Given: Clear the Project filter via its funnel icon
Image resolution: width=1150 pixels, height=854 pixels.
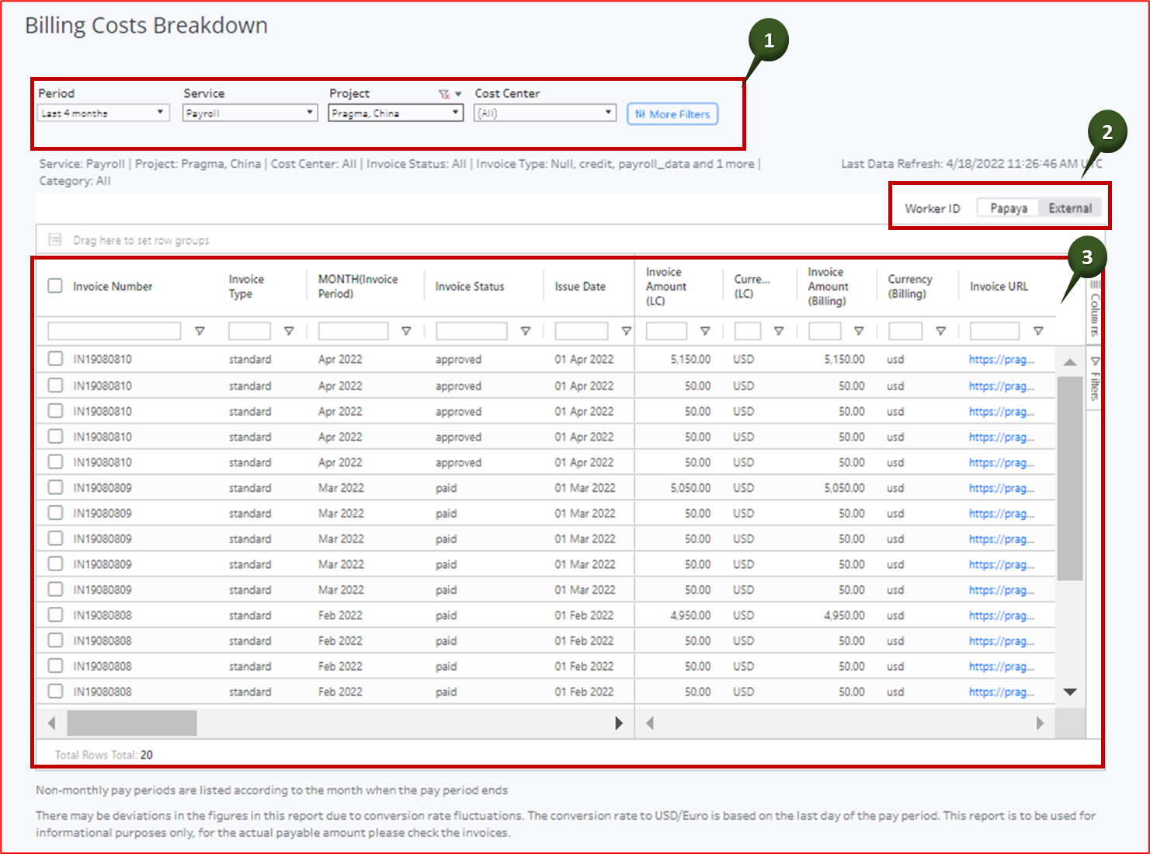Looking at the screenshot, I should 443,93.
